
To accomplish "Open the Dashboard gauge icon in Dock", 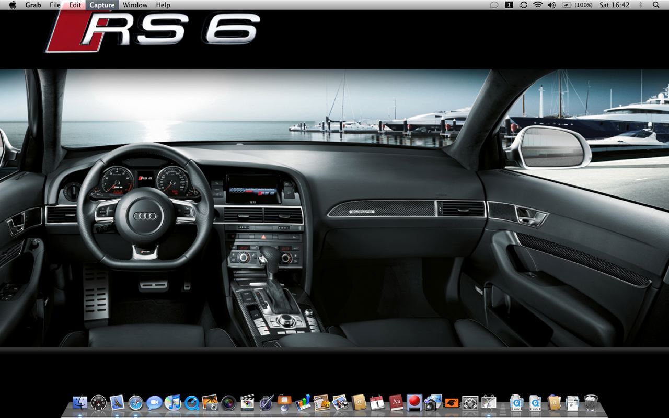I will point(98,402).
